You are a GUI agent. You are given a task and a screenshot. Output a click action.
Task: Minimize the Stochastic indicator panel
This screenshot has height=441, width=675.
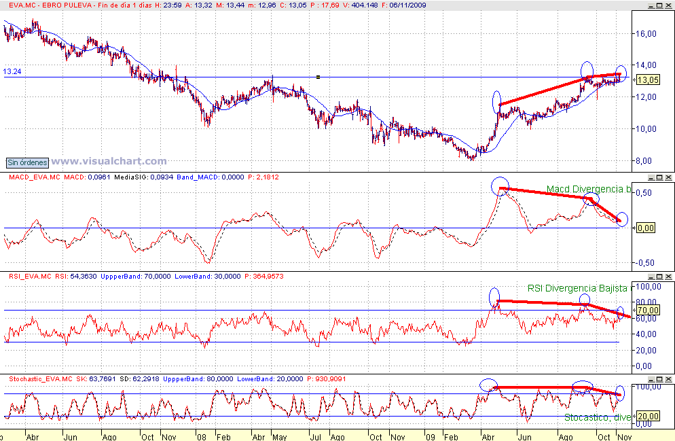[x=651, y=379]
